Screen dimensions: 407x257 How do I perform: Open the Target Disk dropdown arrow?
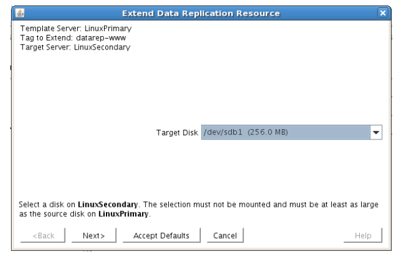click(x=376, y=132)
